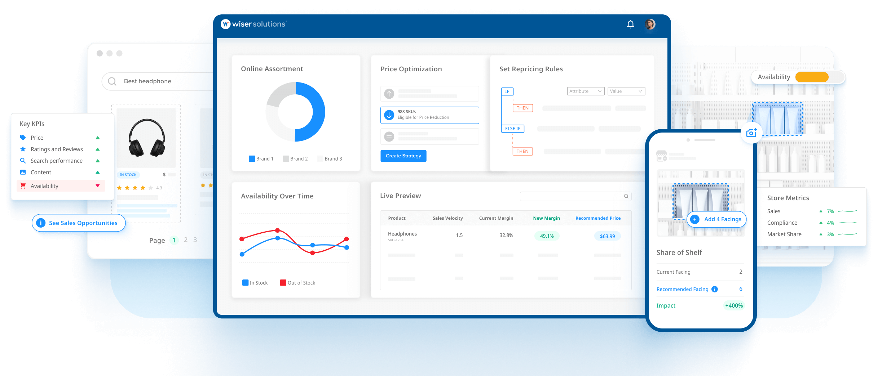The width and height of the screenshot is (891, 376).
Task: Open the Value dropdown in Set Repricing Rules
Action: click(x=626, y=91)
